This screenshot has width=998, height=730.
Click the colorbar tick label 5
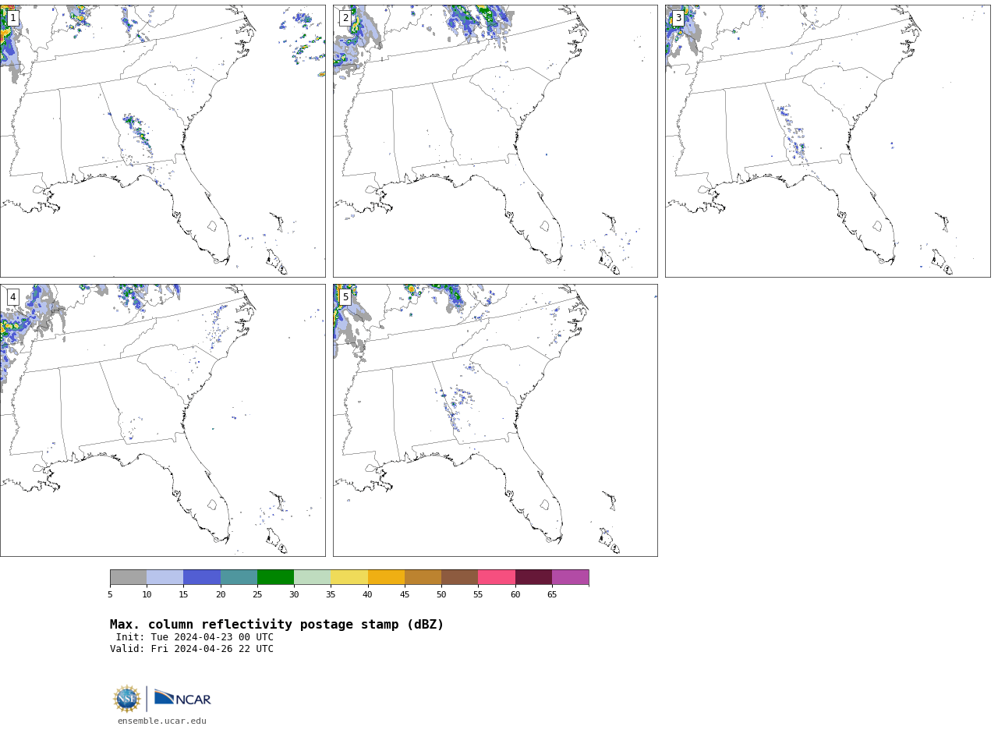[x=110, y=595]
